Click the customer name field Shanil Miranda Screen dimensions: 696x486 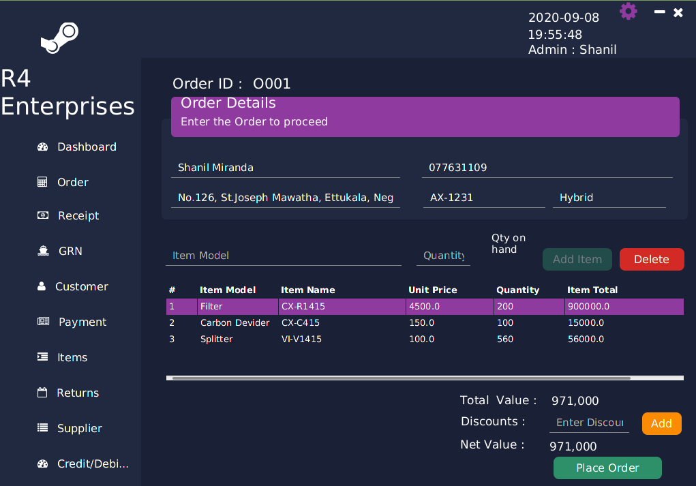pyautogui.click(x=286, y=168)
